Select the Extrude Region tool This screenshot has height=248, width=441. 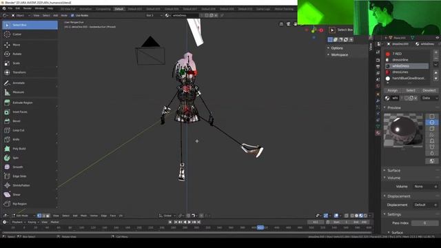pyautogui.click(x=30, y=103)
